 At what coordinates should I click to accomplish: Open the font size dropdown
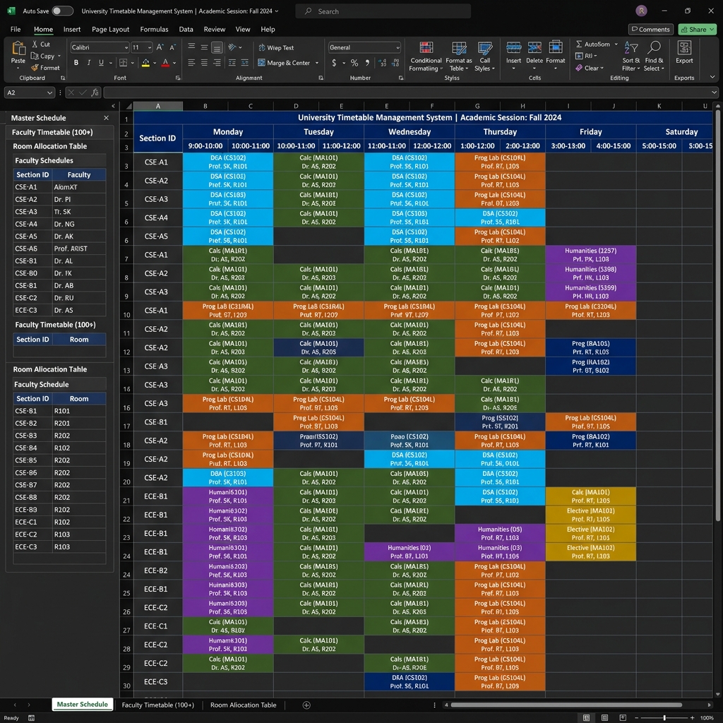[x=150, y=47]
